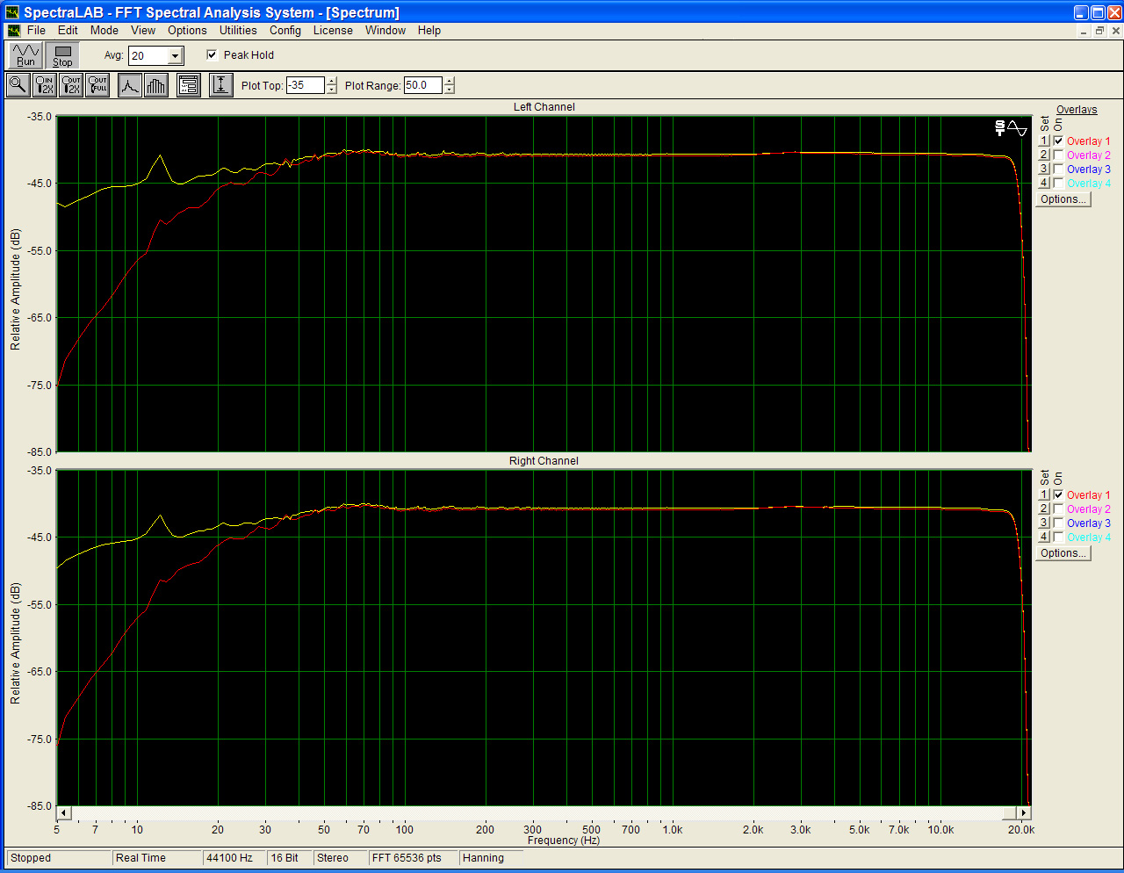The width and height of the screenshot is (1124, 873).
Task: Click the vertical auto-scale arrows icon
Action: click(220, 85)
